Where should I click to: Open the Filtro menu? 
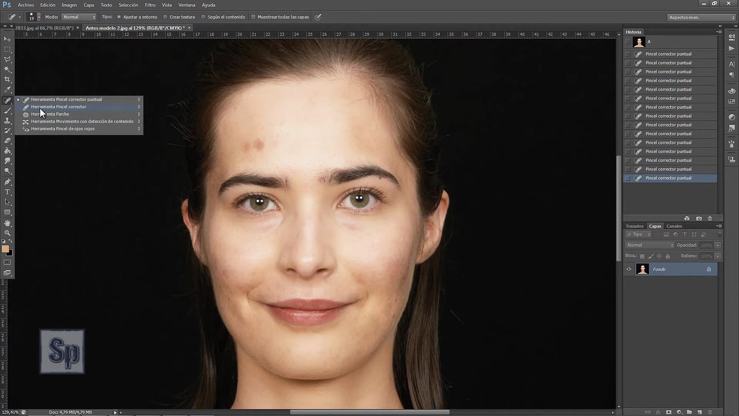click(x=150, y=5)
